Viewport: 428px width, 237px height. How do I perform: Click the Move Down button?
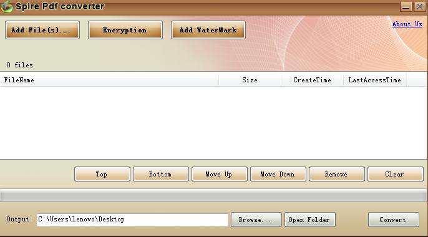click(278, 174)
